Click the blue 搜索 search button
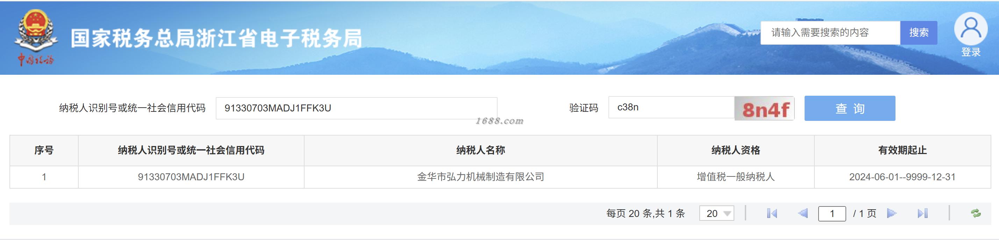This screenshot has height=240, width=999. coord(919,32)
